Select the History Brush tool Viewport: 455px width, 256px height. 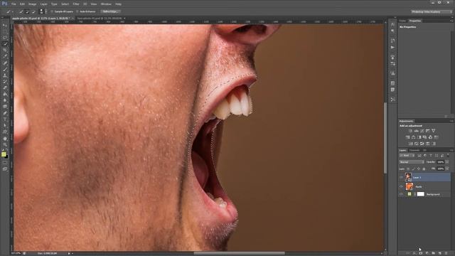(x=5, y=82)
